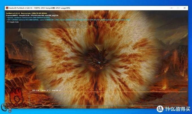Click the 'GPU 1: 68°C' temperature graph label
Screen dimensions: 192x114
click(x=46, y=90)
